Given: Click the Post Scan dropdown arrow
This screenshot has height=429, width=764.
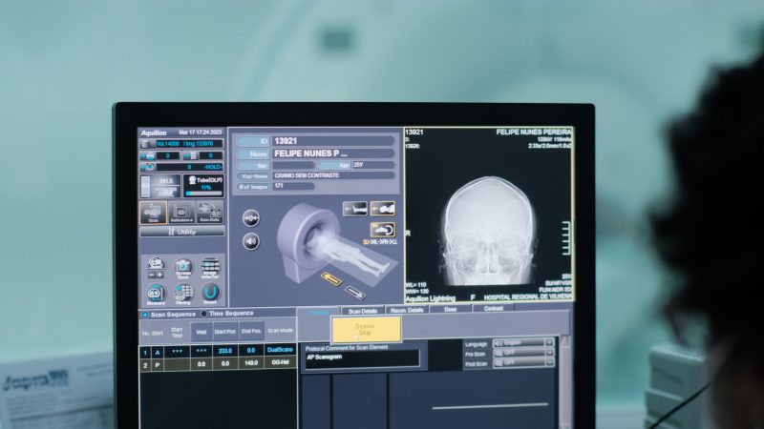Looking at the screenshot, I should click(550, 362).
